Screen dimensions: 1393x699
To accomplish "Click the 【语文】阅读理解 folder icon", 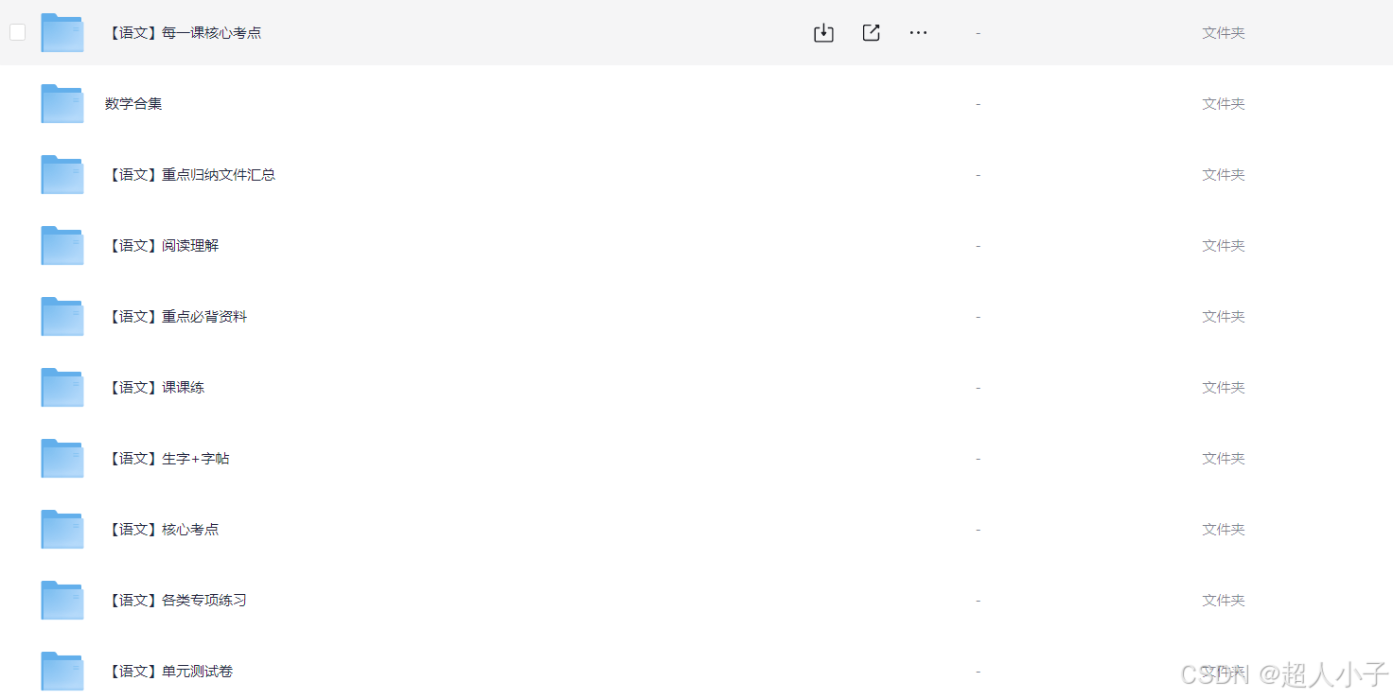I will click(62, 245).
